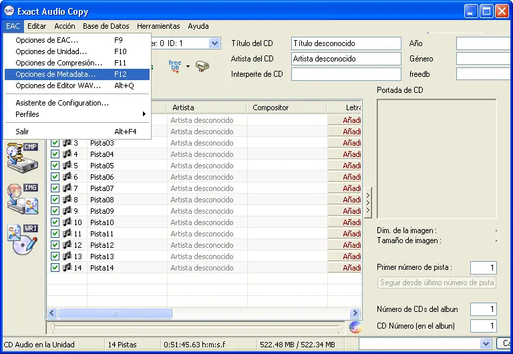The height and width of the screenshot is (354, 513).
Task: Click the Número de CDs del album field
Action: point(484,309)
